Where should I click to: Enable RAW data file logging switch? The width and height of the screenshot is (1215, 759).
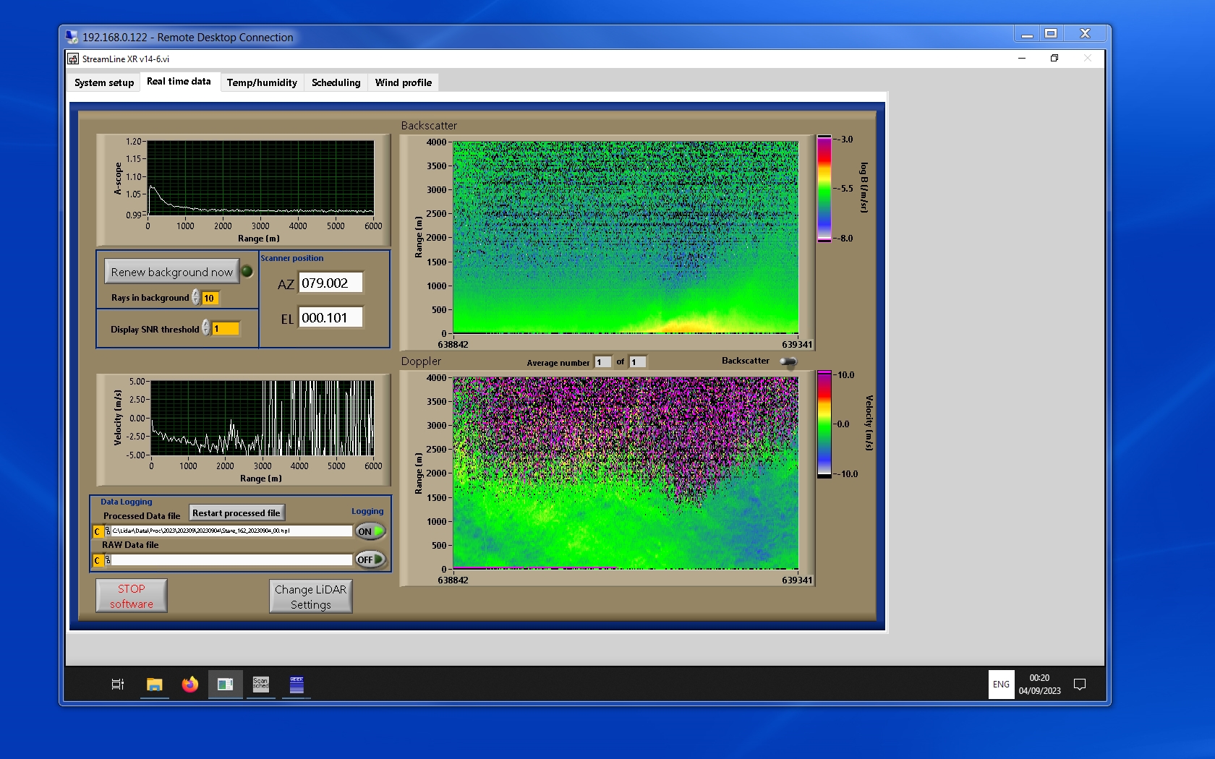tap(370, 559)
